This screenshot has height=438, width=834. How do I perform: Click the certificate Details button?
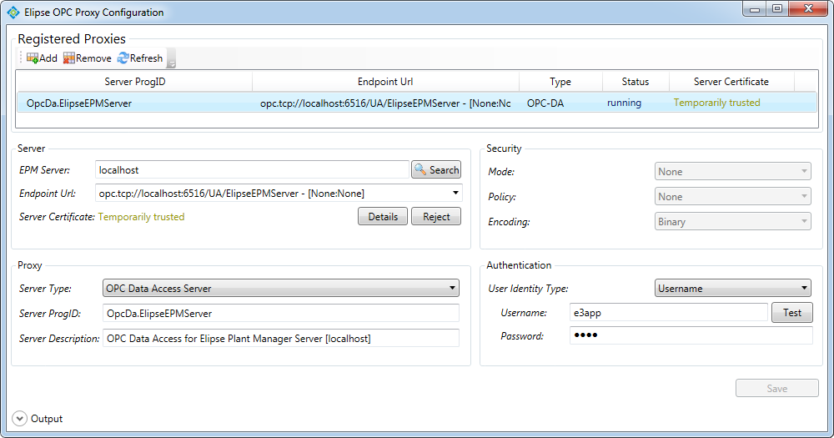click(x=383, y=217)
